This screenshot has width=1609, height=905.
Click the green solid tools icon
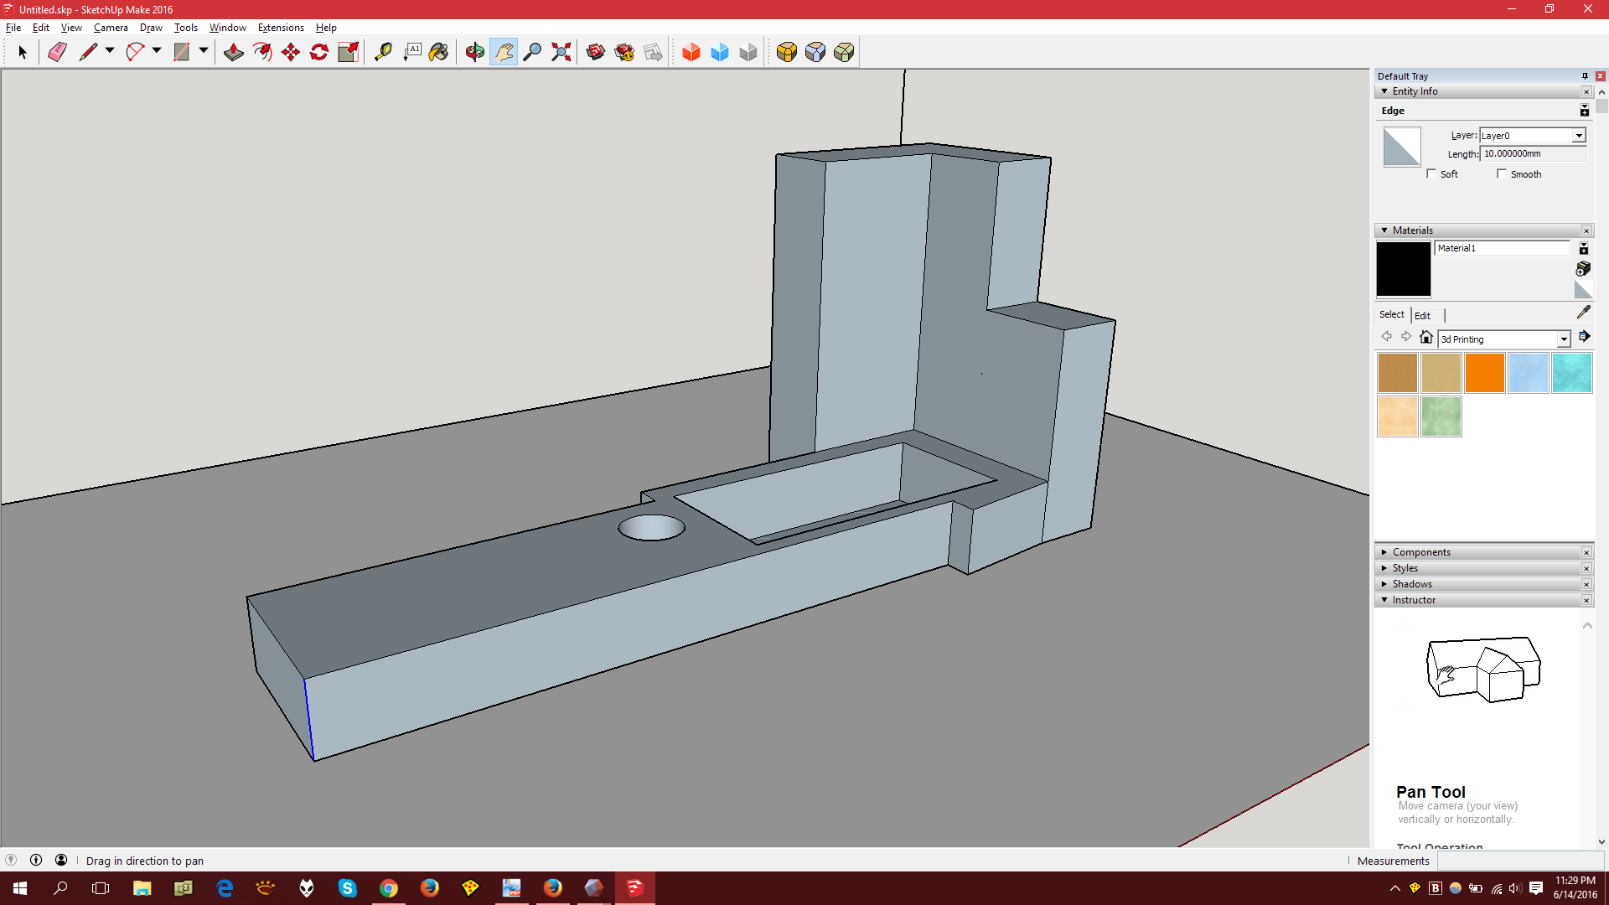click(844, 52)
